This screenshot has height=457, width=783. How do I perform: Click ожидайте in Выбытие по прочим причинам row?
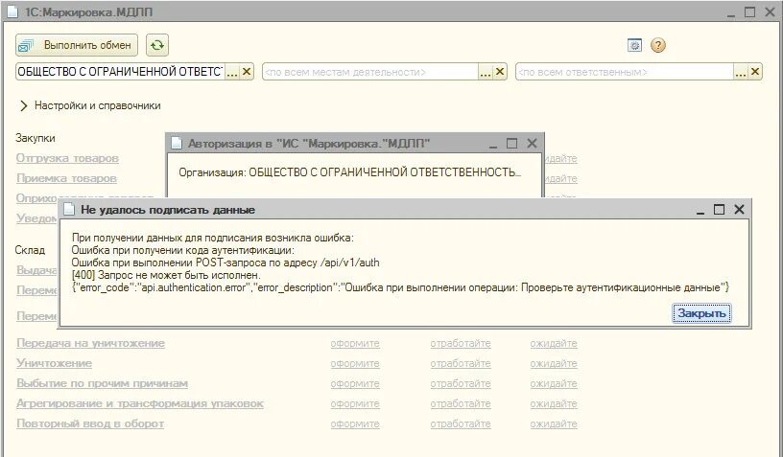[x=554, y=384]
